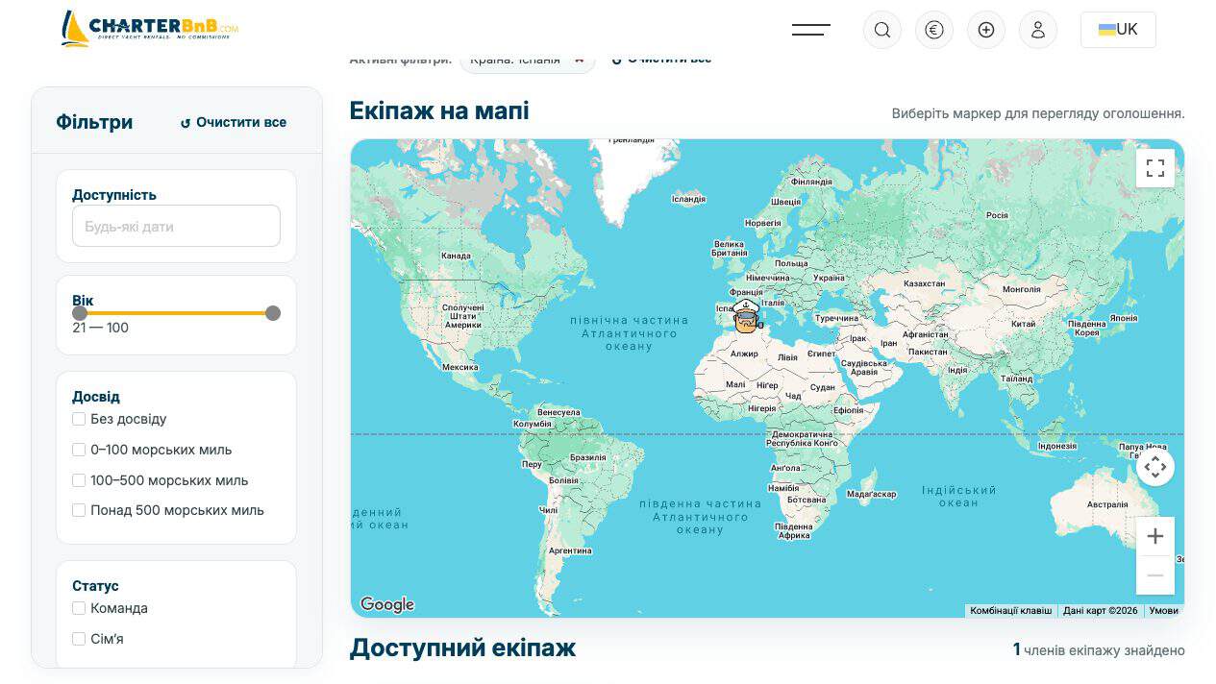This screenshot has height=684, width=1216.
Task: Open the map camera pan controls
Action: click(x=1155, y=467)
